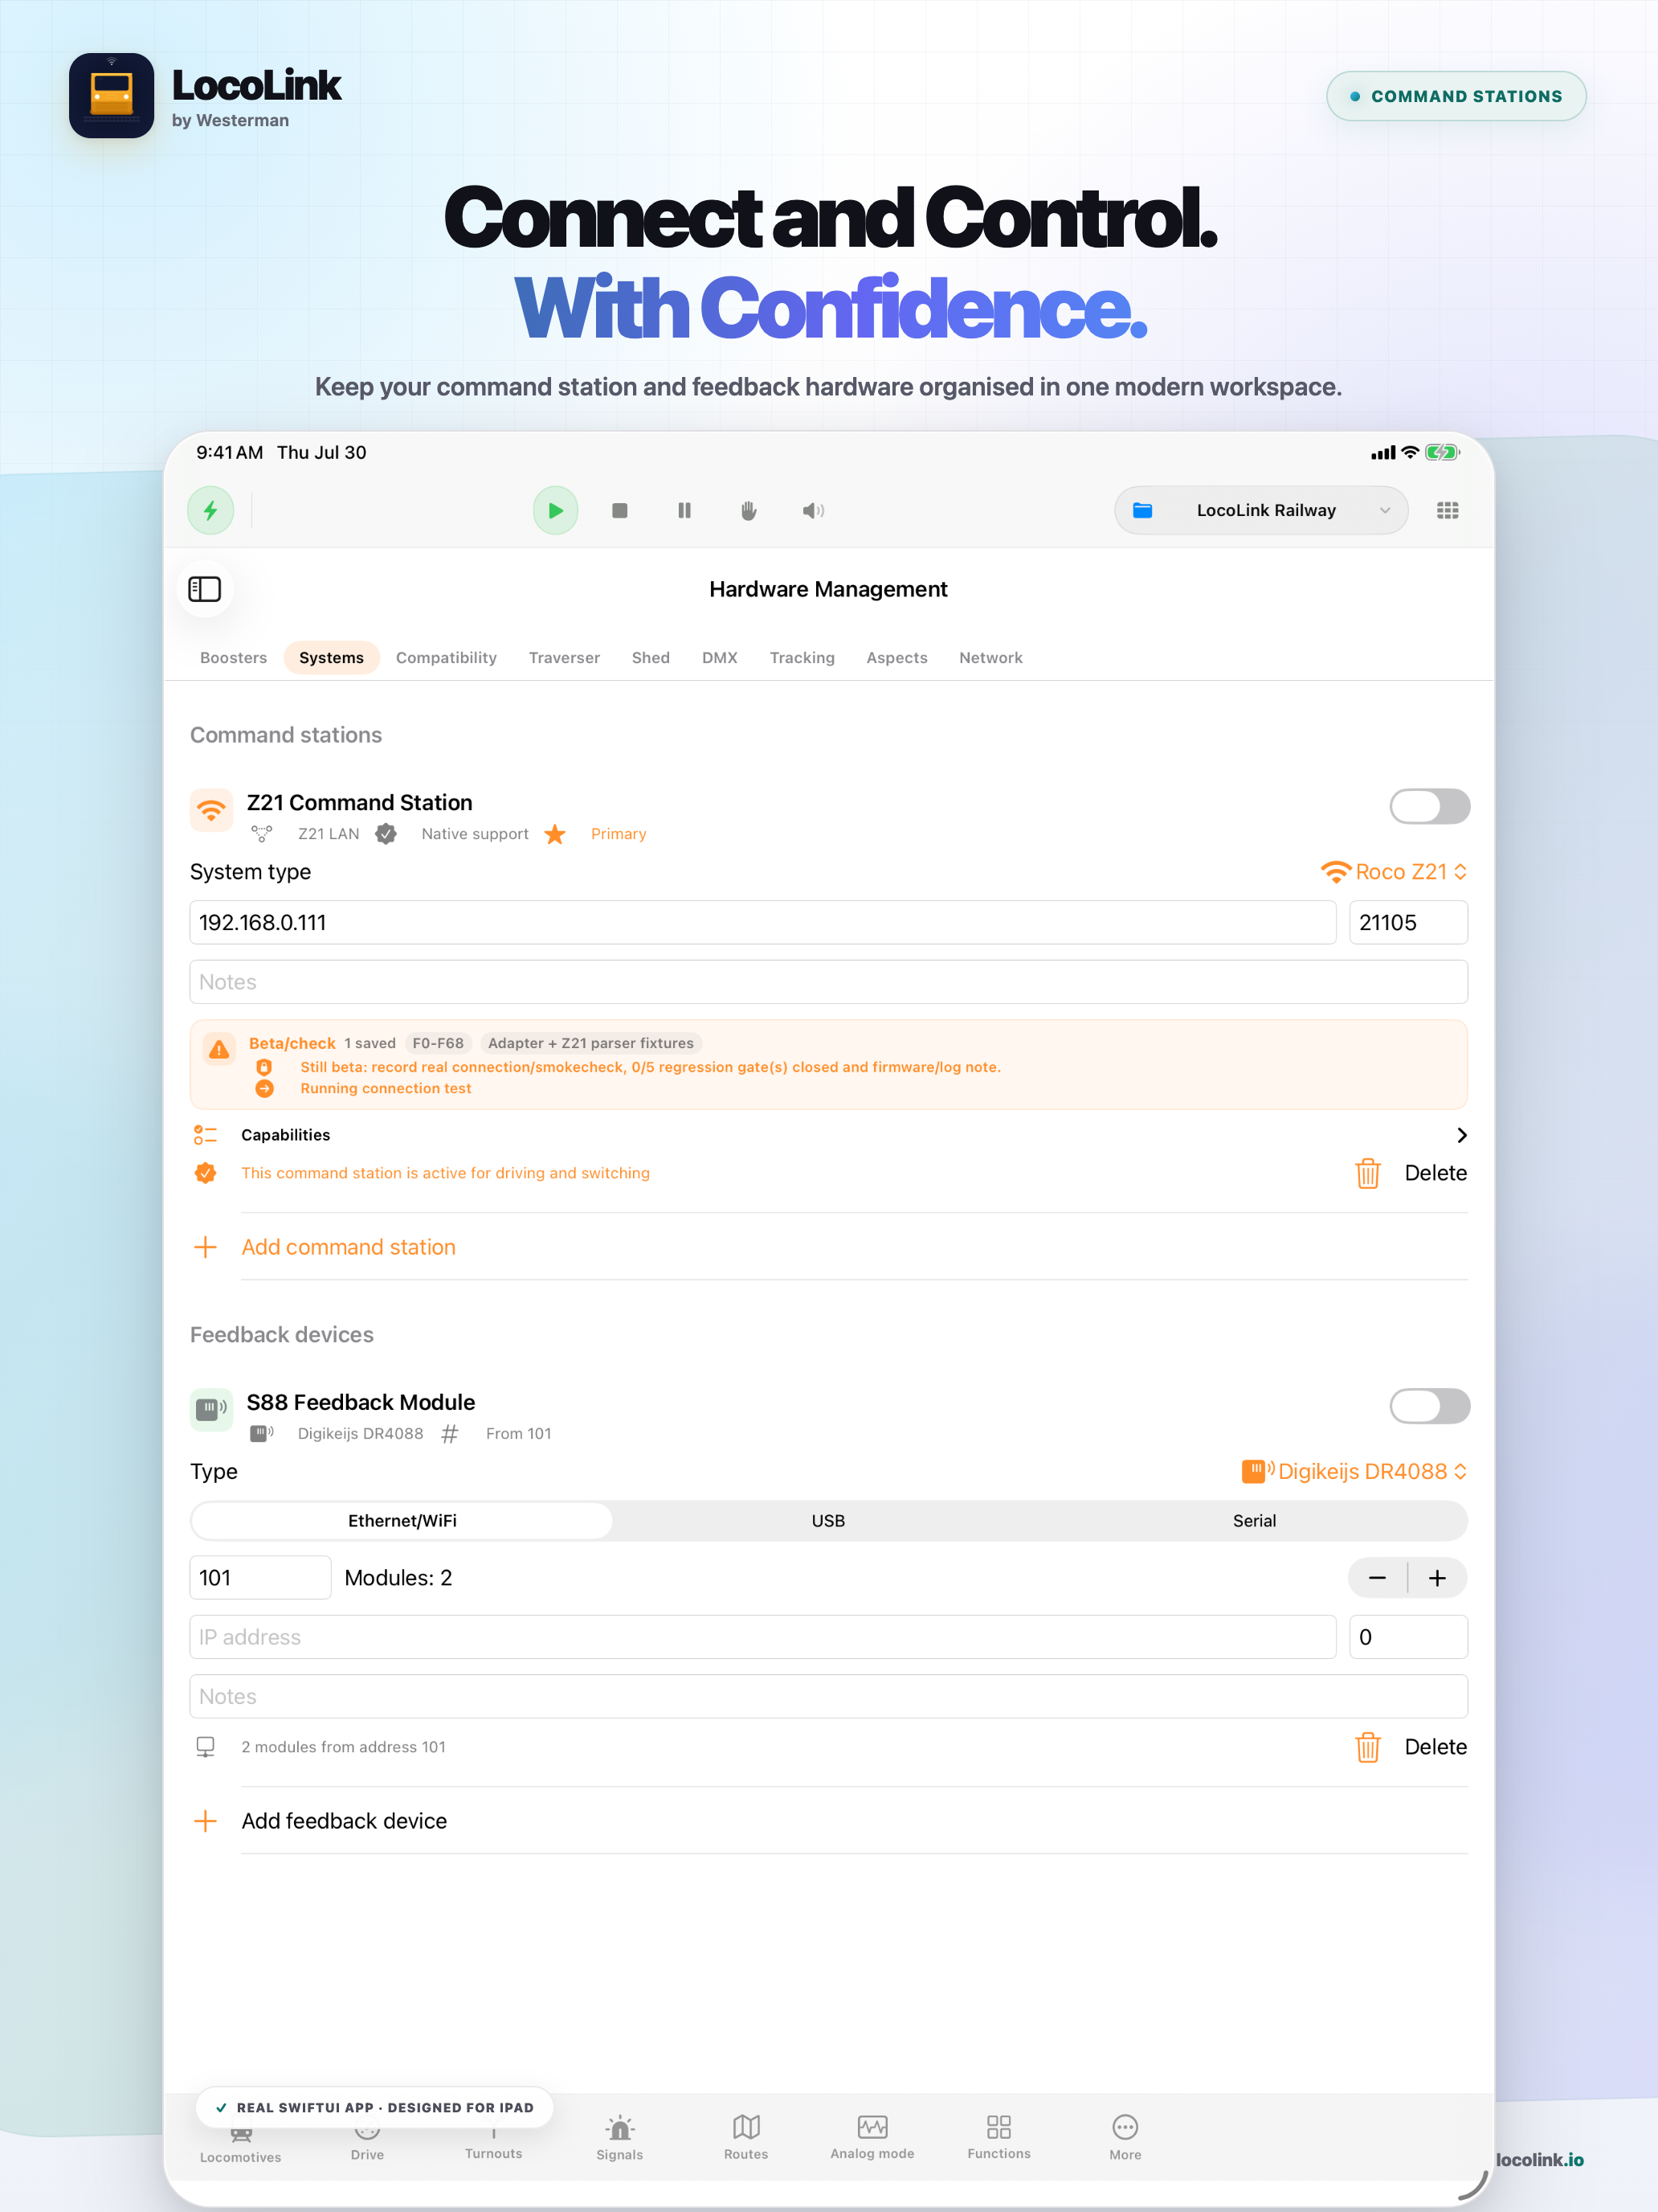Toggle the speaker sound icon
This screenshot has width=1658, height=2212.
pos(814,511)
